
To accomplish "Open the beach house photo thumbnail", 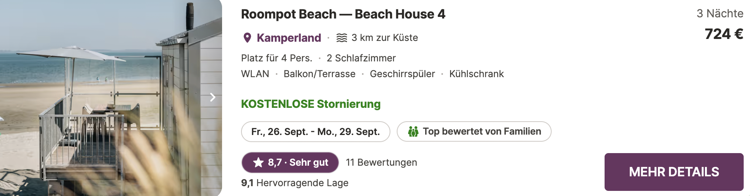I will click(111, 98).
